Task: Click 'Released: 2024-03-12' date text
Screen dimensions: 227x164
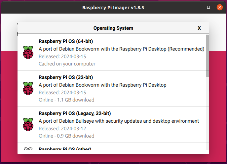Action: tap(62, 129)
